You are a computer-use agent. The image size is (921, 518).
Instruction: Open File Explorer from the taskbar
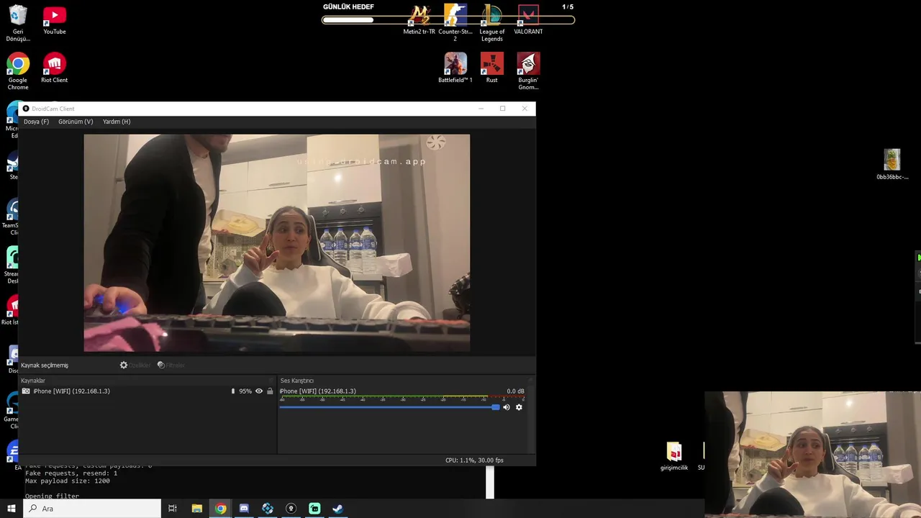[x=196, y=509]
